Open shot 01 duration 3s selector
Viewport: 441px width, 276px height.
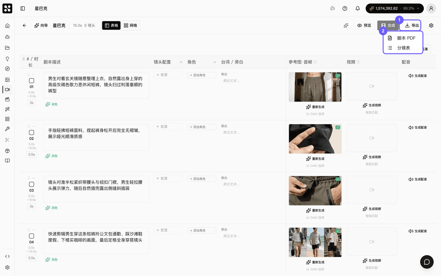[x=32, y=103]
